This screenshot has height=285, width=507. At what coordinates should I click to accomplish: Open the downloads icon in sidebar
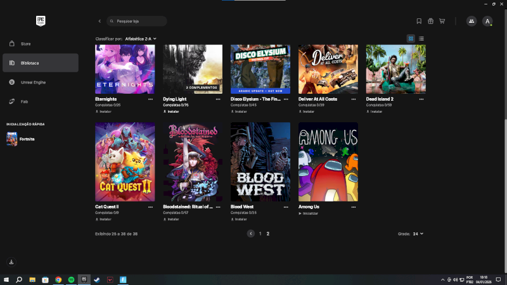click(x=11, y=262)
